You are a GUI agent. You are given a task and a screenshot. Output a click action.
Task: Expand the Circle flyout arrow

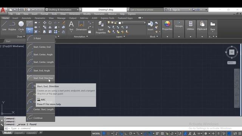click(x=21, y=32)
